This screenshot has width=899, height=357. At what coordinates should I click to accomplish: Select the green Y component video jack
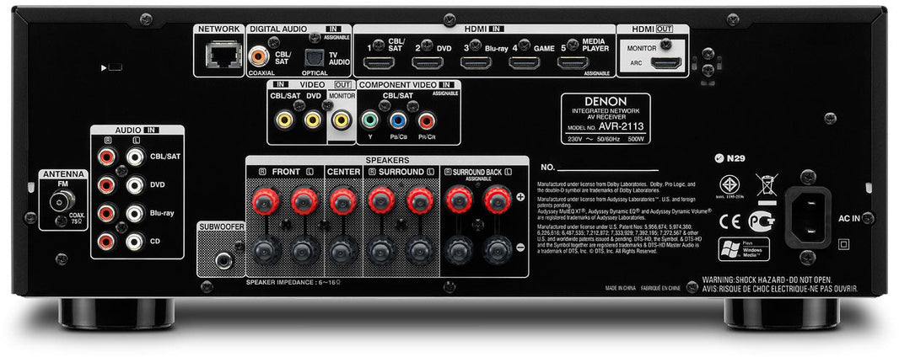click(x=368, y=120)
